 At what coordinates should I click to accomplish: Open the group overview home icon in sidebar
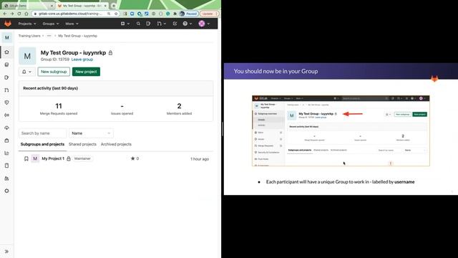6,52
